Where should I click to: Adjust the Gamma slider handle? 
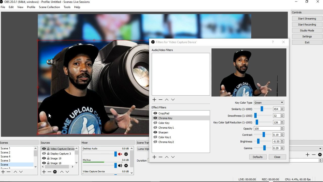point(264,148)
